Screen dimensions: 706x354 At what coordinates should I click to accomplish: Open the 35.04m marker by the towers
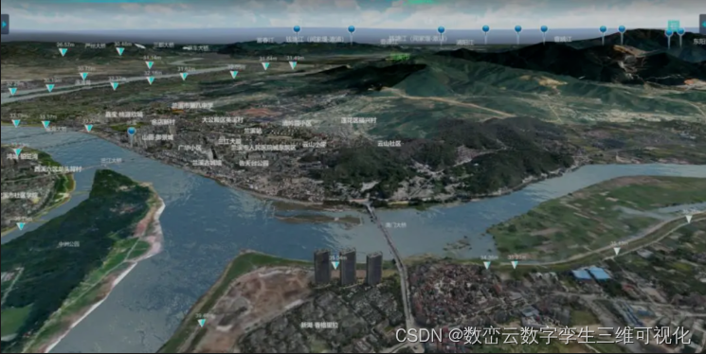click(335, 265)
